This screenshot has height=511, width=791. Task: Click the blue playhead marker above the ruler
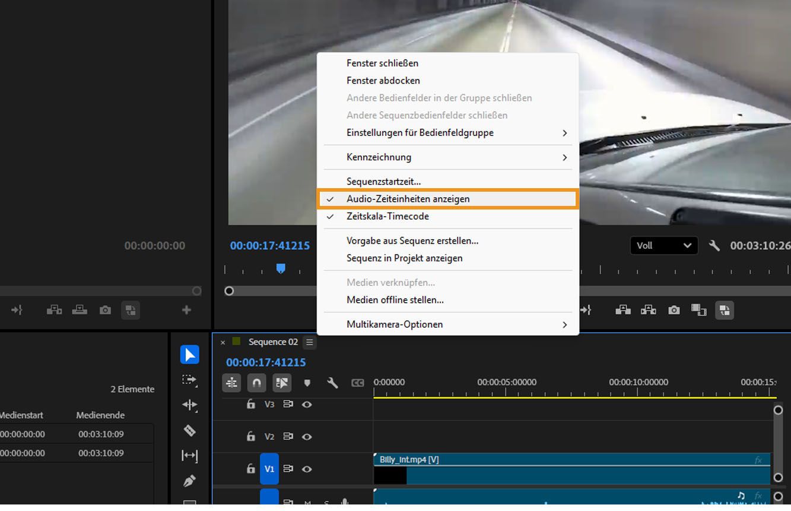click(280, 268)
